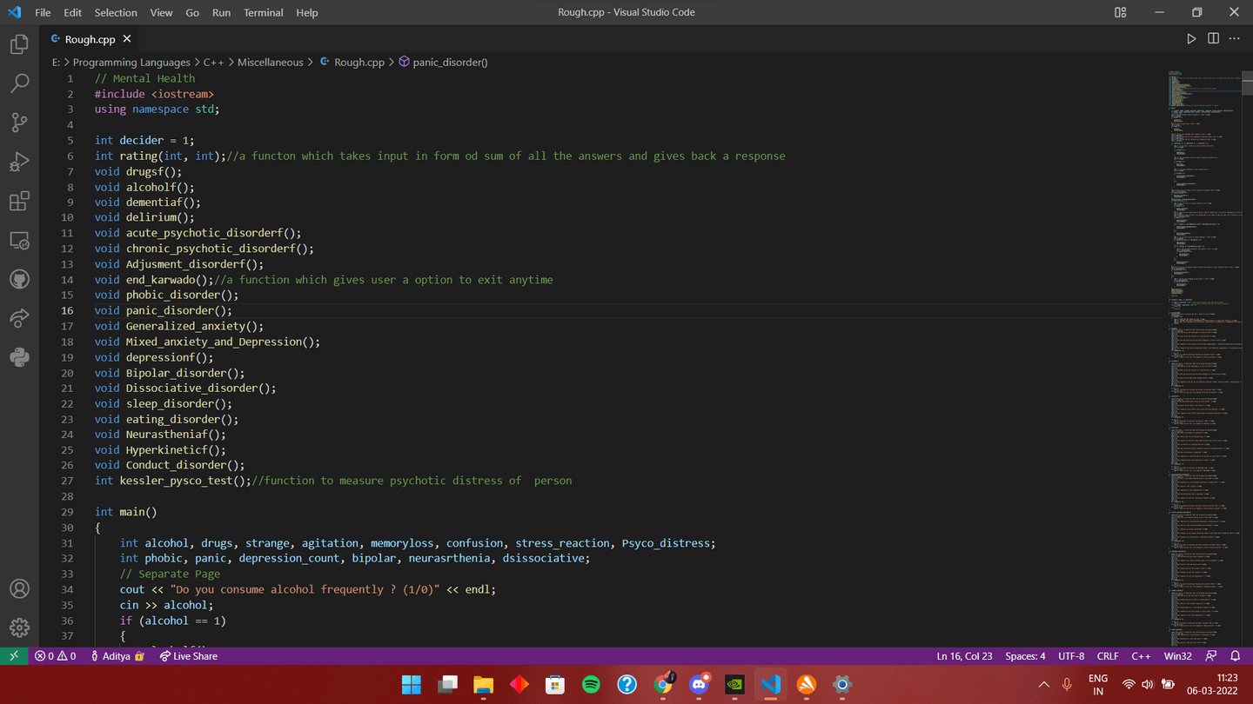Show hidden system tray icons chevron
Image resolution: width=1253 pixels, height=704 pixels.
[x=1044, y=685]
